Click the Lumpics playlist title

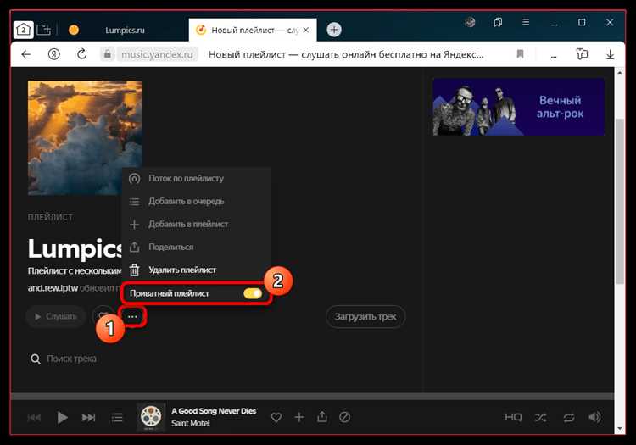tap(75, 248)
